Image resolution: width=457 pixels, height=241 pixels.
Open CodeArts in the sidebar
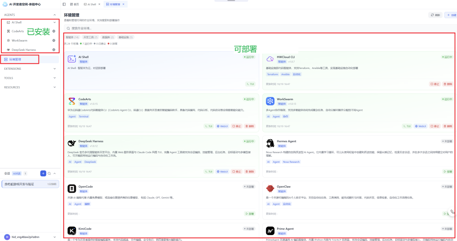pyautogui.click(x=18, y=31)
